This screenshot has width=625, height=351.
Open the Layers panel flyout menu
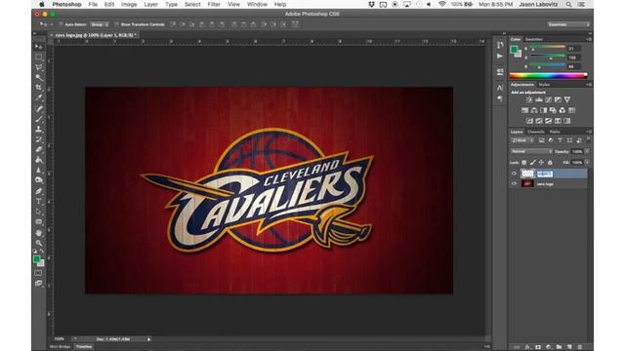589,132
